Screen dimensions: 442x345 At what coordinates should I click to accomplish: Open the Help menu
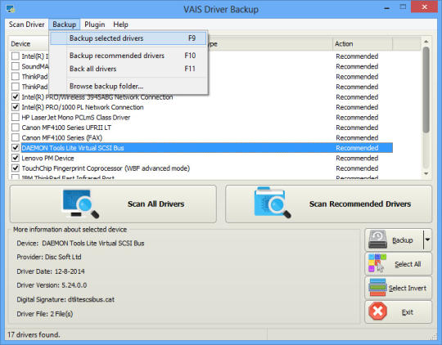tap(120, 25)
